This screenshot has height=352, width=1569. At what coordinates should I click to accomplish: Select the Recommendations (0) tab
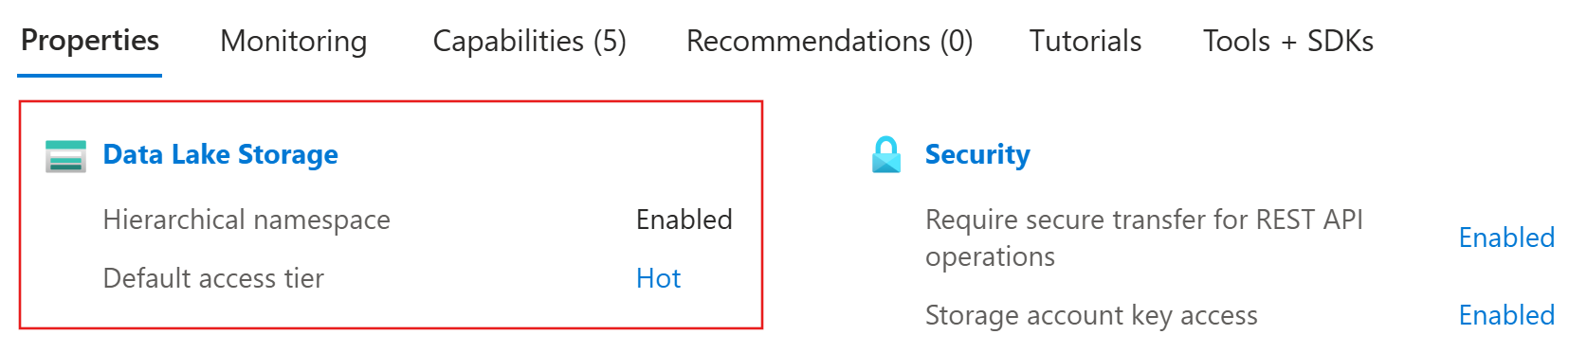(830, 41)
